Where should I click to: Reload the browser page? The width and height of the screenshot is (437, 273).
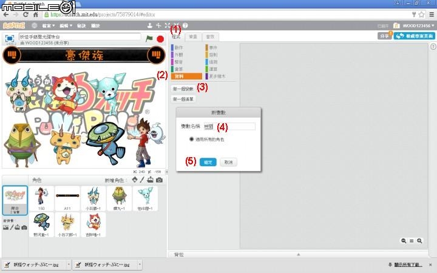25,15
